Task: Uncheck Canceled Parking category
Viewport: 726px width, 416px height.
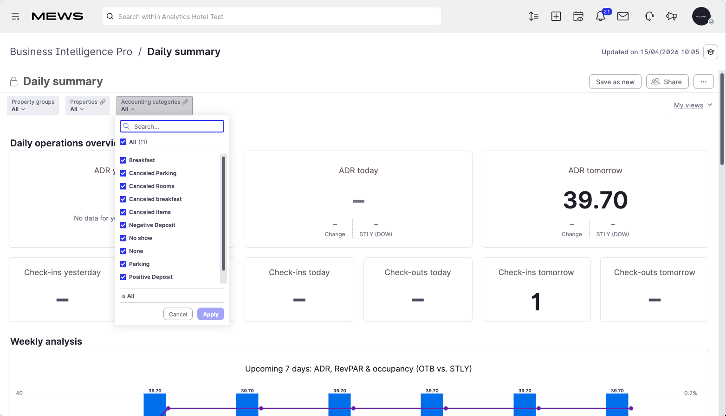Action: [123, 173]
